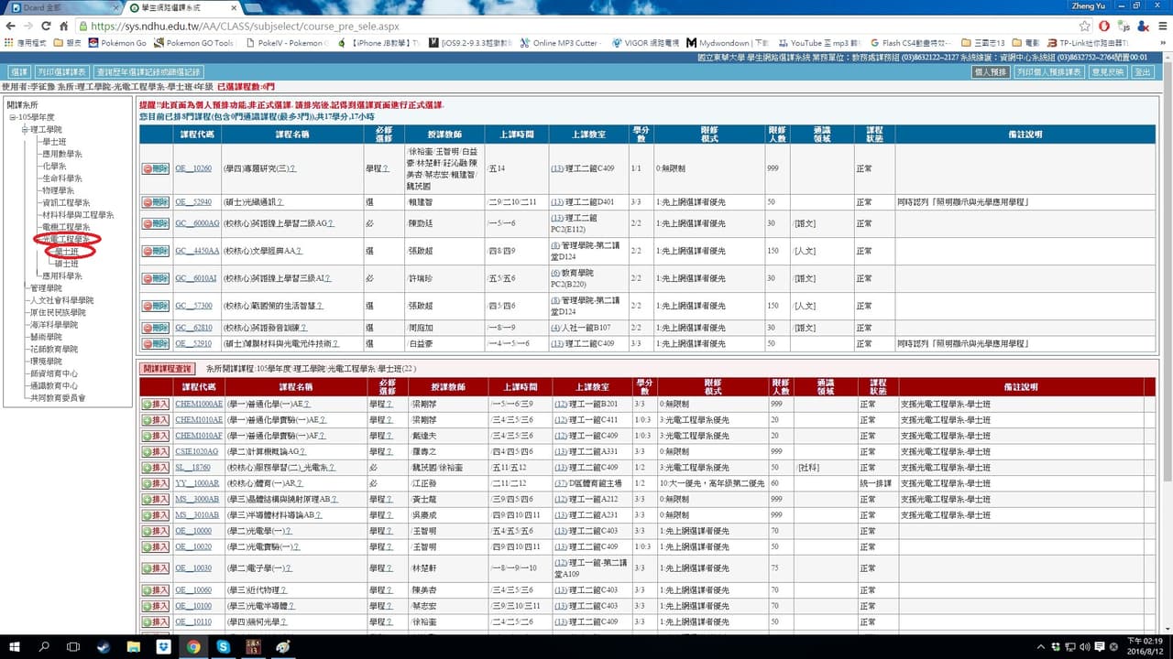Add course OE__10110
This screenshot has height=659, width=1173.
coord(155,622)
